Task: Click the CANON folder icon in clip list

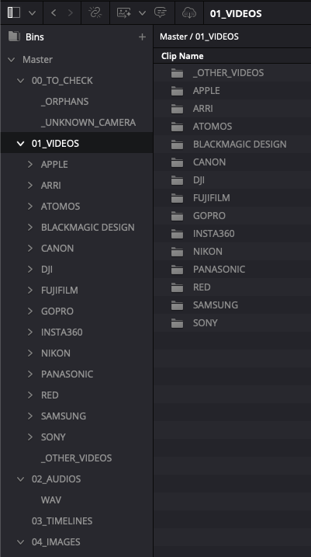Action: point(178,162)
